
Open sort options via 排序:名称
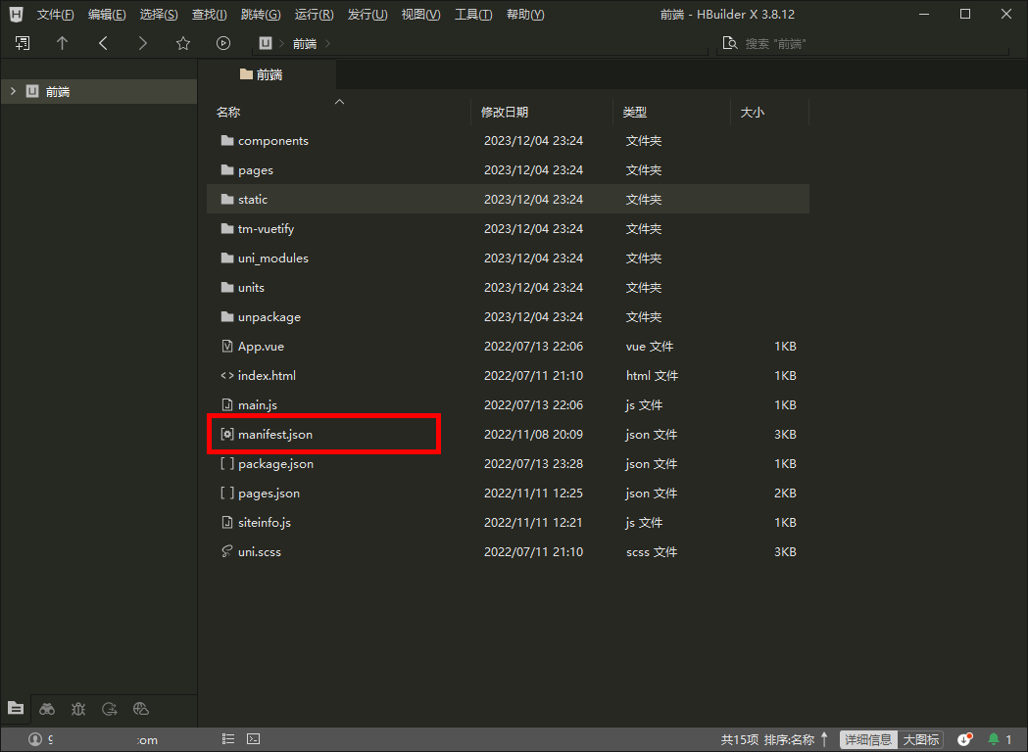[789, 739]
